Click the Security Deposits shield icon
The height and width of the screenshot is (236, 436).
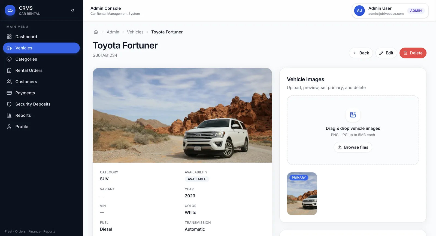[9, 104]
